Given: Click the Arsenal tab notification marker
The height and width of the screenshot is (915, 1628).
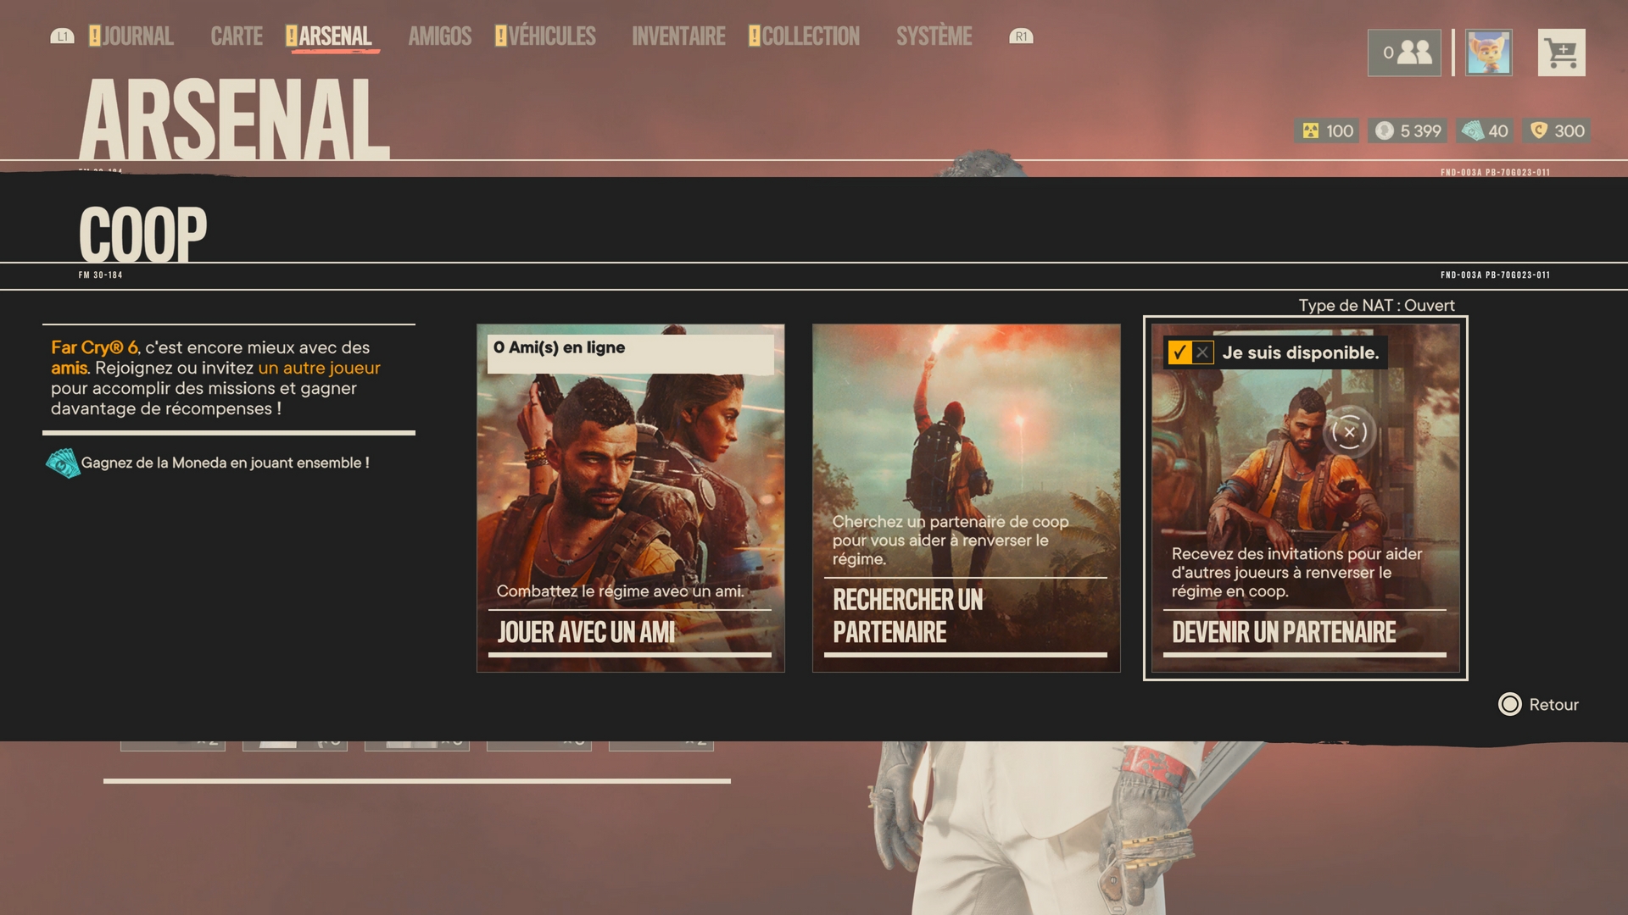Looking at the screenshot, I should (x=292, y=36).
